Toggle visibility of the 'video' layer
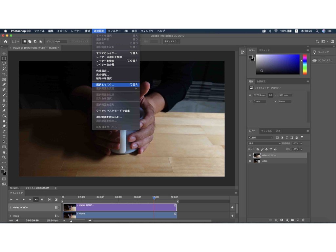The height and width of the screenshot is (252, 336). coord(250,161)
